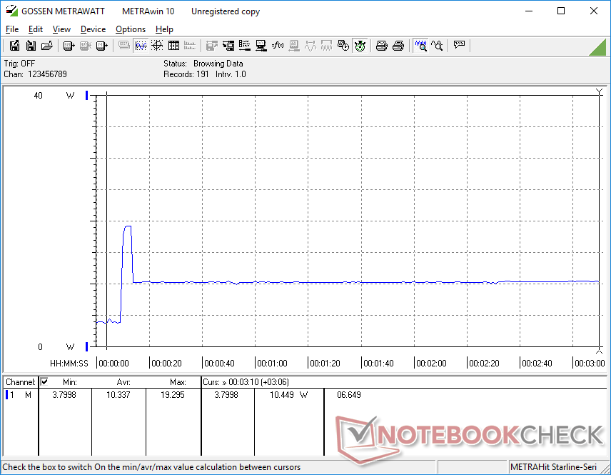Click the power spike peak on the curve
Screen dimensions: 611x475
[x=128, y=226]
